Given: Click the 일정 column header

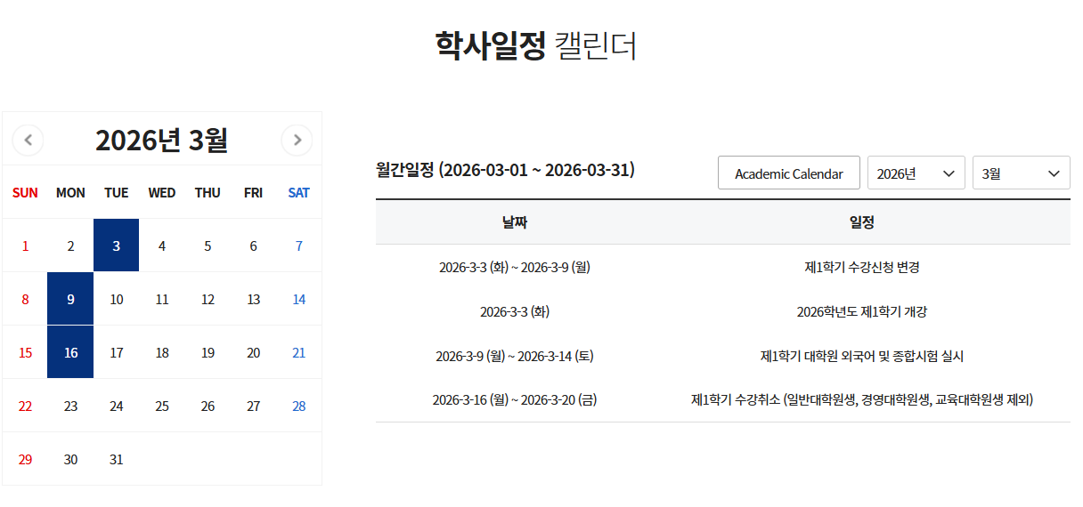Looking at the screenshot, I should tap(861, 222).
